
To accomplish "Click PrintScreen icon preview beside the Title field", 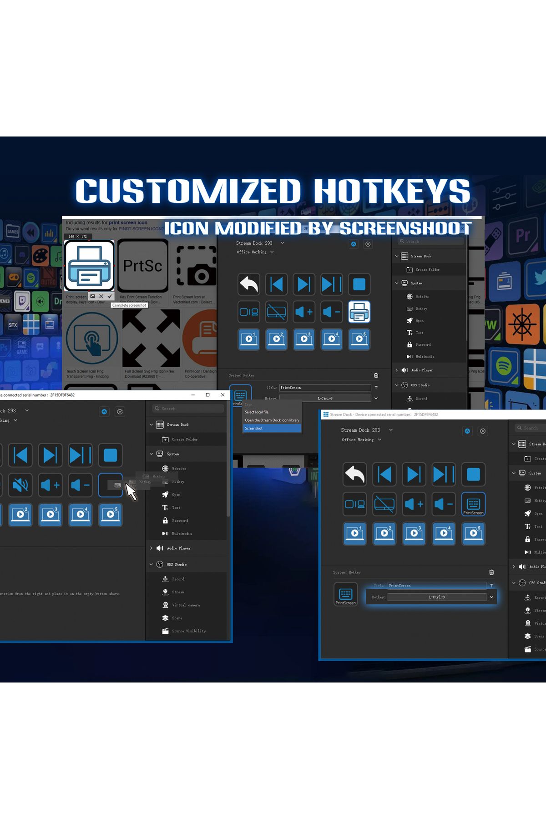I will [346, 594].
